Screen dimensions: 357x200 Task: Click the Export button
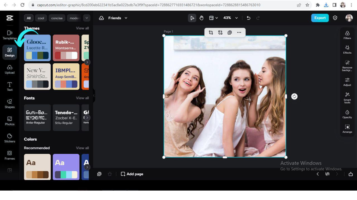pos(320,18)
